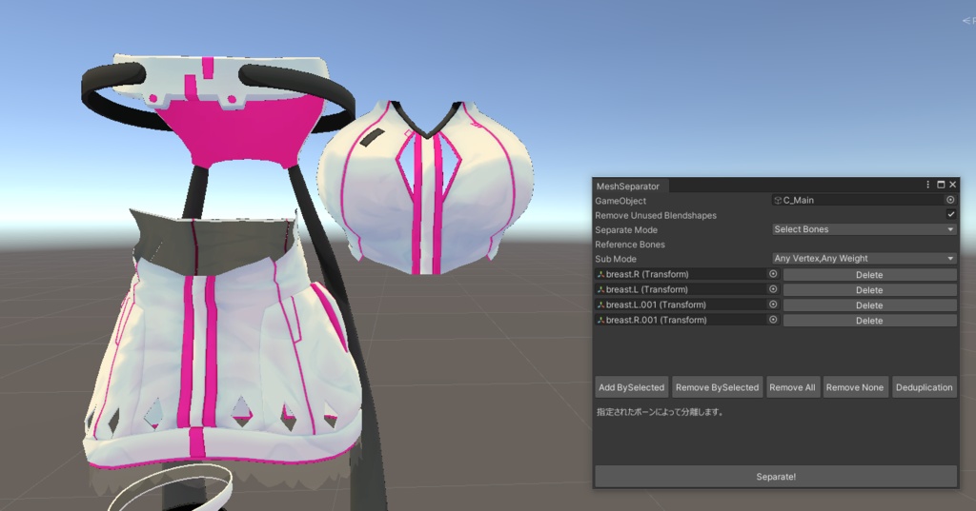Viewport: 976px width, 511px height.
Task: Close the MeshSeparator window
Action: click(x=952, y=185)
